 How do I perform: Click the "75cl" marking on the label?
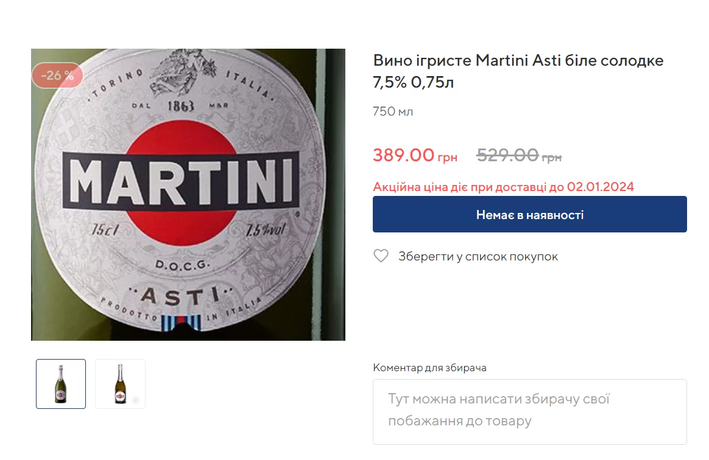click(x=105, y=231)
